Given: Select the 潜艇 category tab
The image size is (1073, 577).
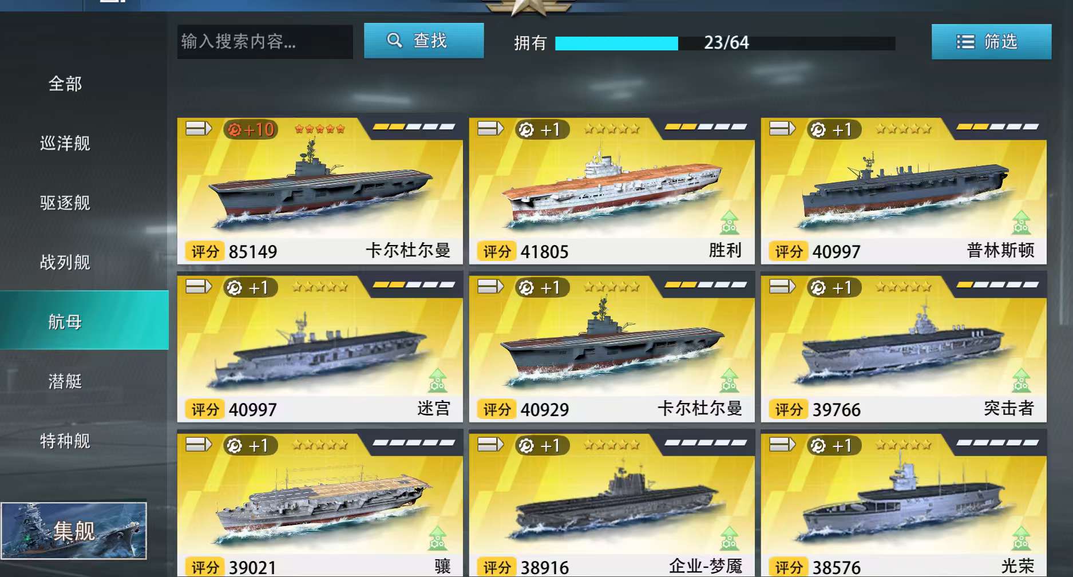Looking at the screenshot, I should pos(65,381).
